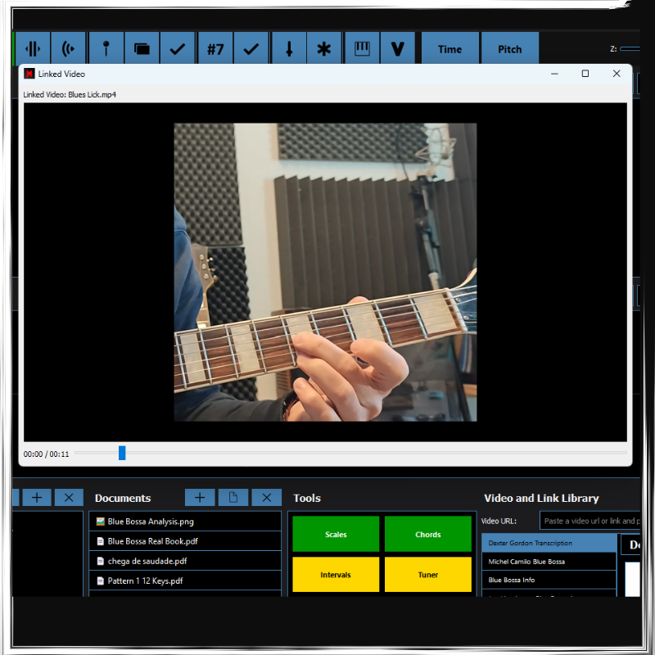Click the folder-style toolbar icon

pyautogui.click(x=142, y=48)
